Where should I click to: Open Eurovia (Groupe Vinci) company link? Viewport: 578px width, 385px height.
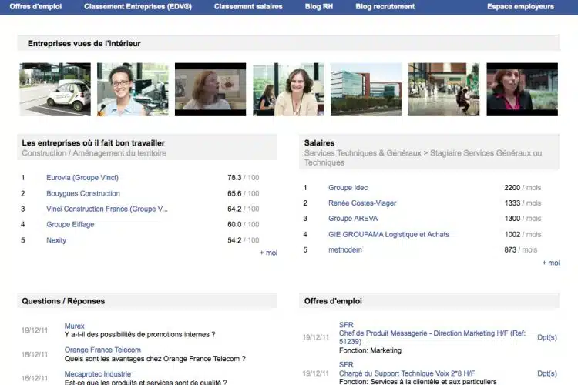click(82, 178)
